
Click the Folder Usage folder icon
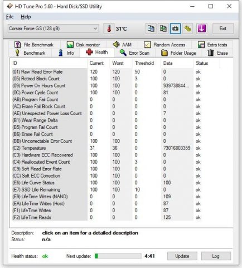(164, 53)
